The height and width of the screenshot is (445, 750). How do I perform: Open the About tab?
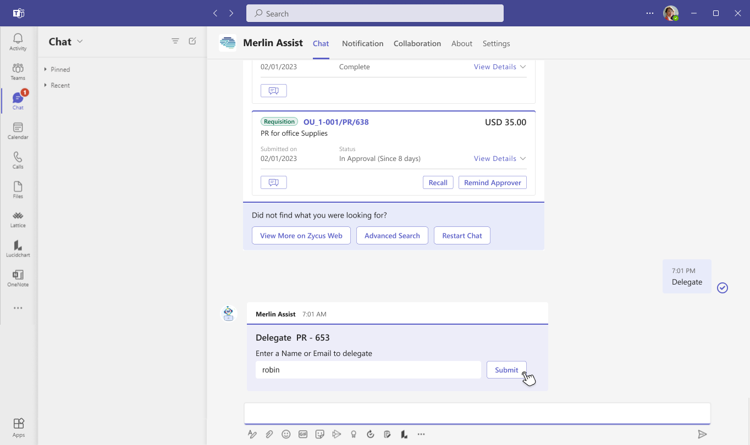tap(462, 43)
